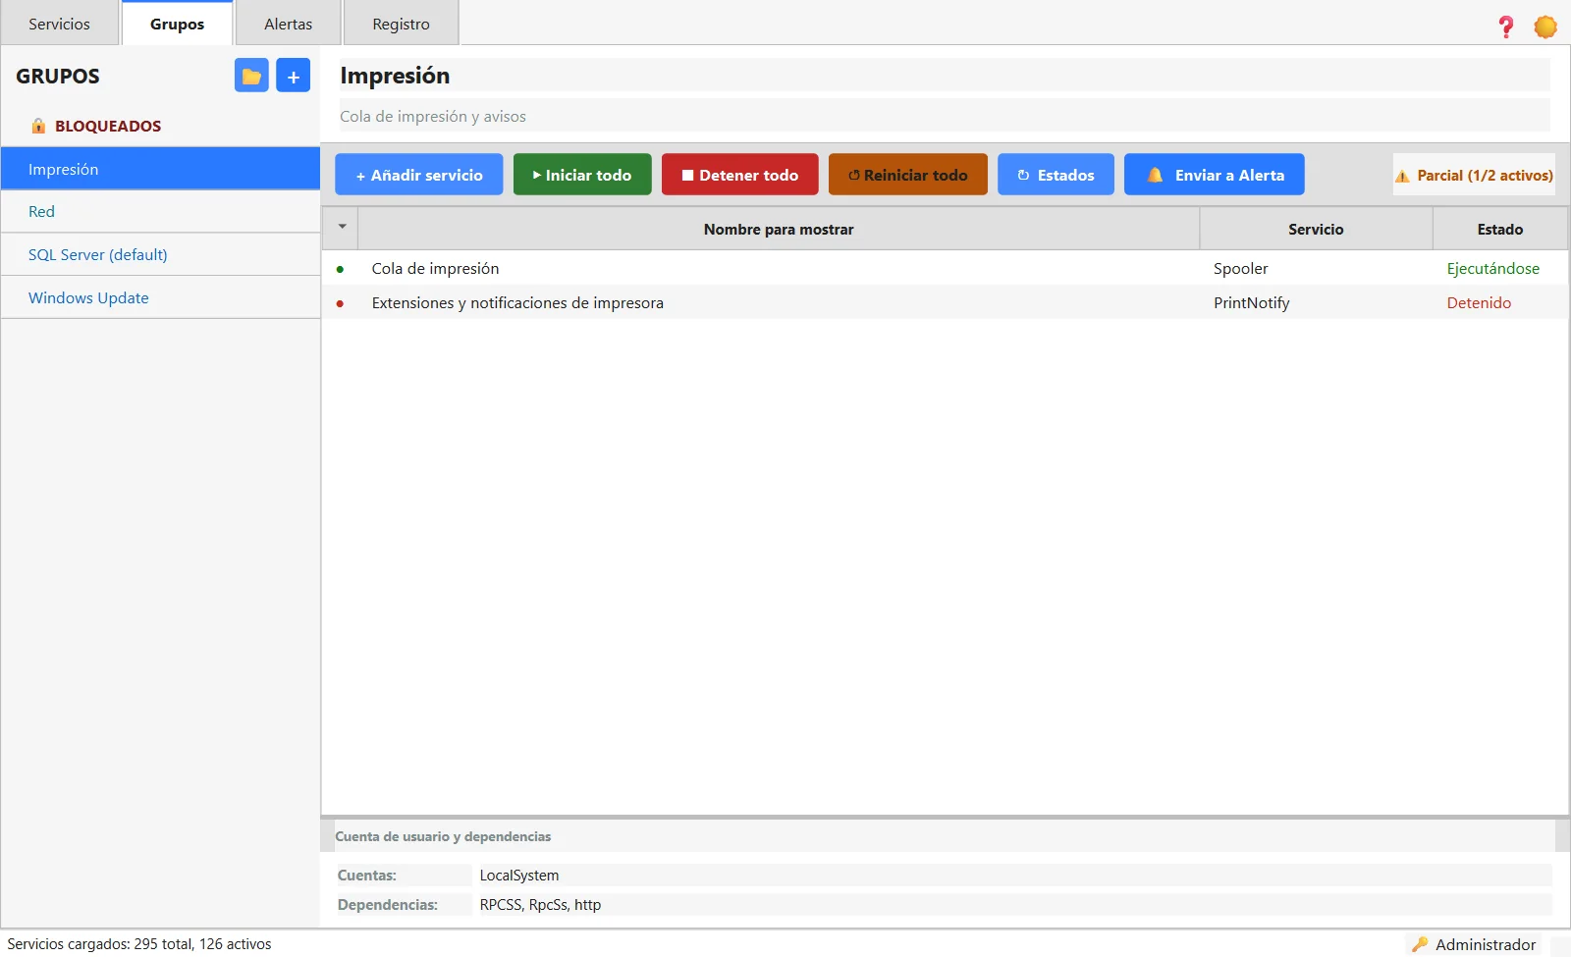Click Detener todo button
Image resolution: width=1571 pixels, height=957 pixels.
point(740,175)
